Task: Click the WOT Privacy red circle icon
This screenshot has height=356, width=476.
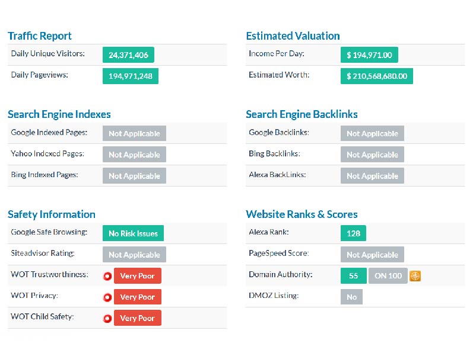Action: 107,297
